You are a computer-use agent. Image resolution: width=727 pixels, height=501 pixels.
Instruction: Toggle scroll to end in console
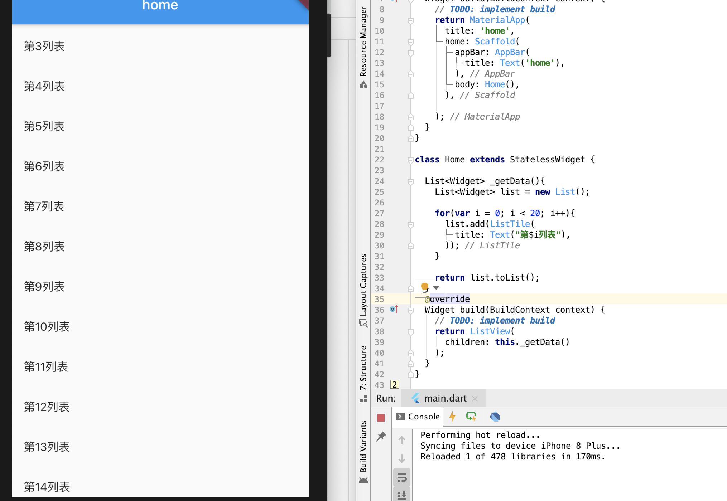402,495
